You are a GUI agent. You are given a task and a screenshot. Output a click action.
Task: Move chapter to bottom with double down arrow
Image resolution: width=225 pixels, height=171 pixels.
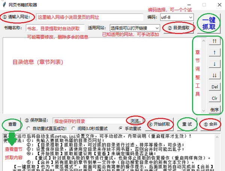point(214,75)
